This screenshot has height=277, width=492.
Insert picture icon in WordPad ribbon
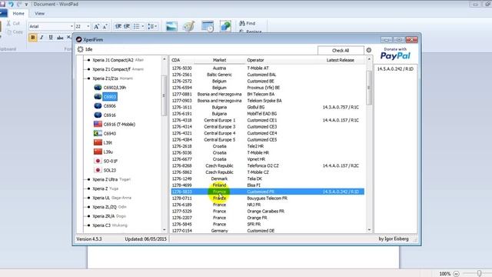point(171,26)
